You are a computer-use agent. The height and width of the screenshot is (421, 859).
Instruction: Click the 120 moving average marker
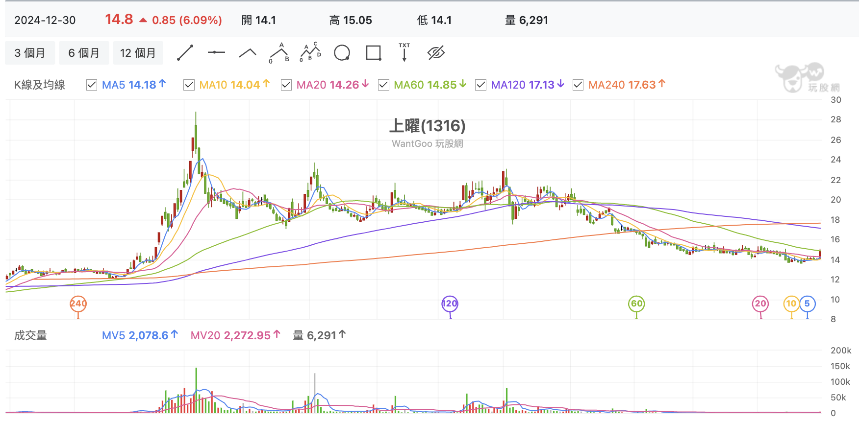tap(450, 304)
